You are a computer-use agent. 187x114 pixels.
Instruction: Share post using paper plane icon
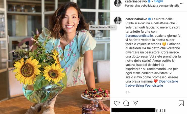(135, 103)
